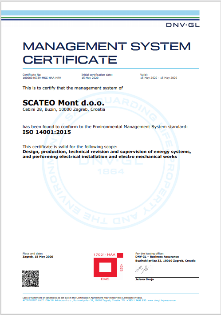This screenshot has height=315, width=221.
Task: Click 'This is to certify that the management system of'
Action: point(73,88)
